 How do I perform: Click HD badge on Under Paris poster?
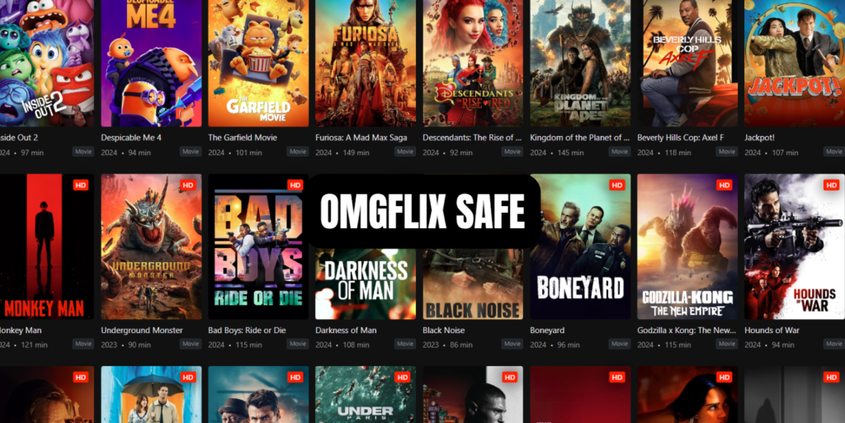click(x=402, y=378)
